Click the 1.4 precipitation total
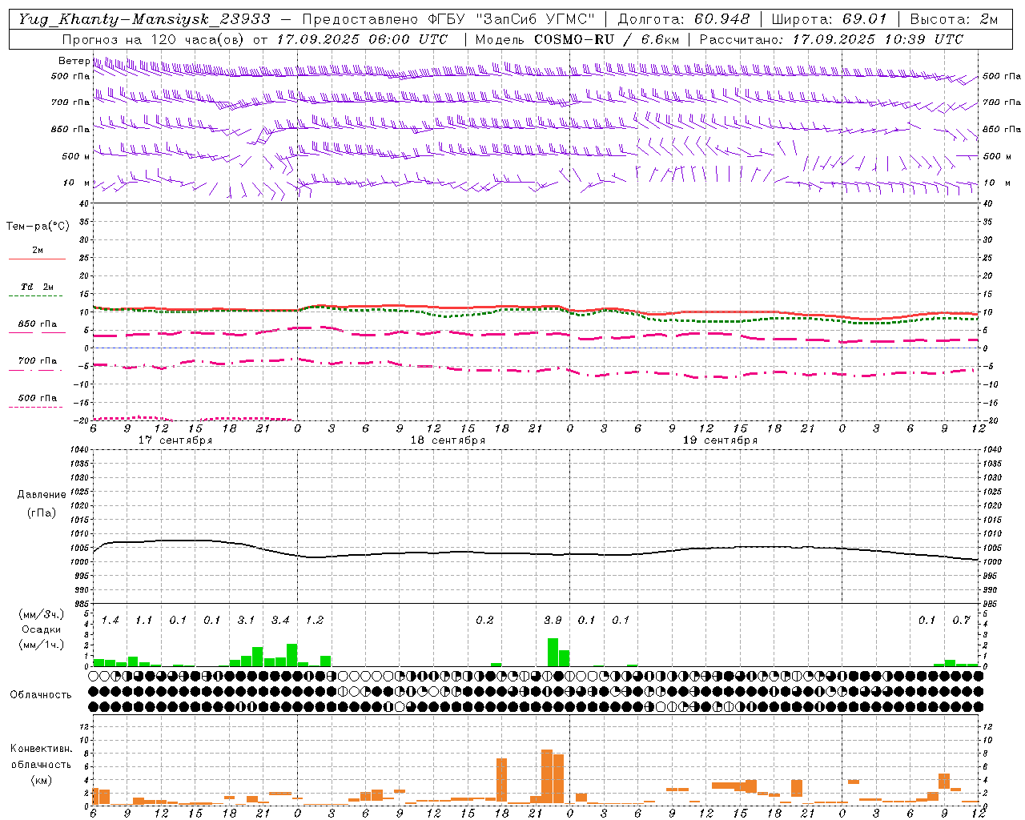The height and width of the screenshot is (820, 1025). point(111,620)
